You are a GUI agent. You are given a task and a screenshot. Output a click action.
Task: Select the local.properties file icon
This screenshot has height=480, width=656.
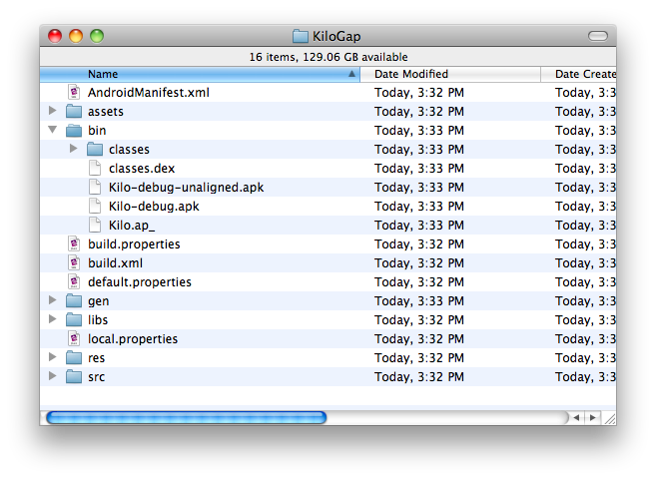click(74, 338)
